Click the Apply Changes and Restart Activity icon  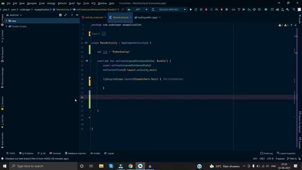click(x=196, y=9)
